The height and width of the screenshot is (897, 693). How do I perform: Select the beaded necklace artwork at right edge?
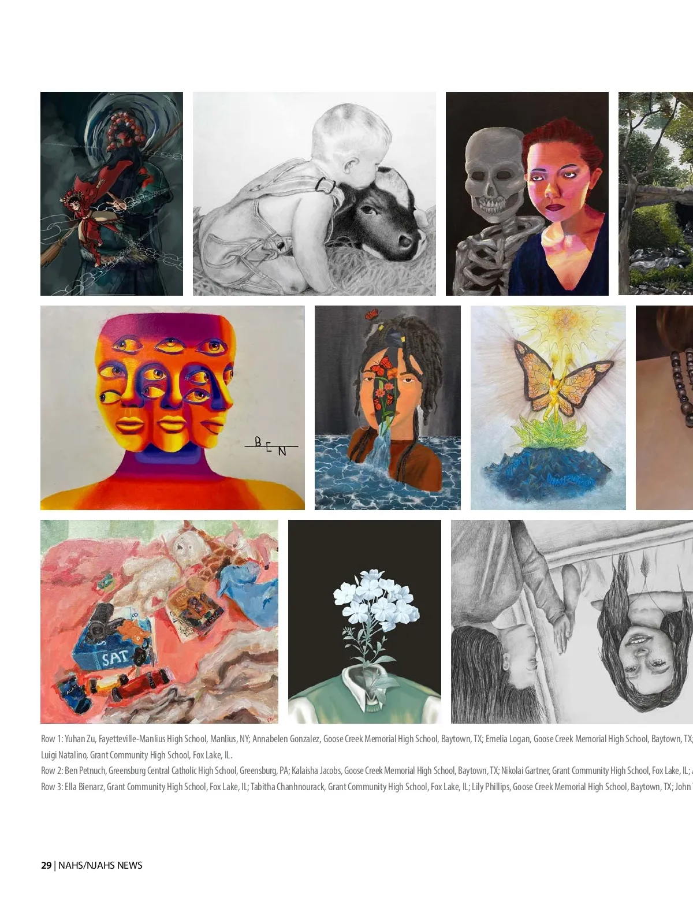[x=664, y=408]
